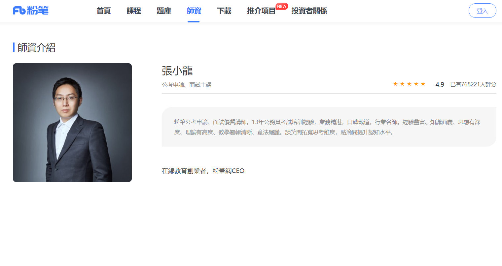The height and width of the screenshot is (266, 502).
Task: Click the Fenbi 粉笔 logo
Action: coord(31,11)
